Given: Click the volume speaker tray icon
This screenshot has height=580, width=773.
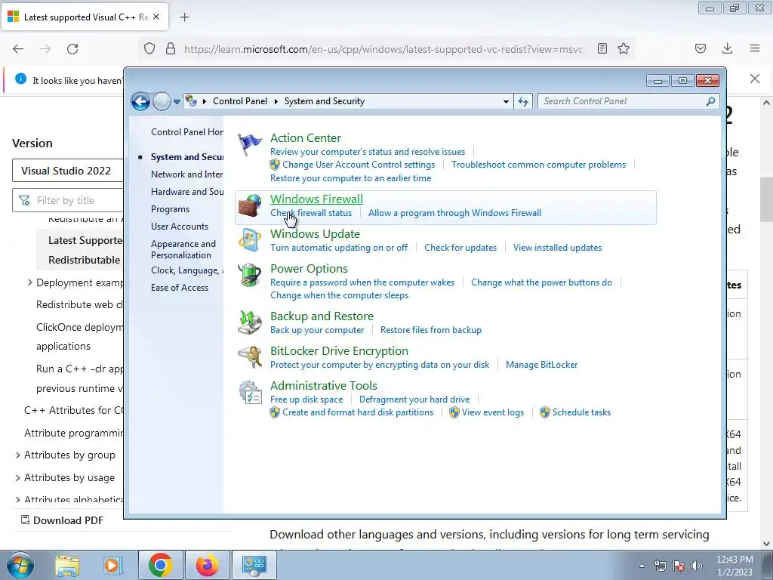Looking at the screenshot, I should click(697, 566).
